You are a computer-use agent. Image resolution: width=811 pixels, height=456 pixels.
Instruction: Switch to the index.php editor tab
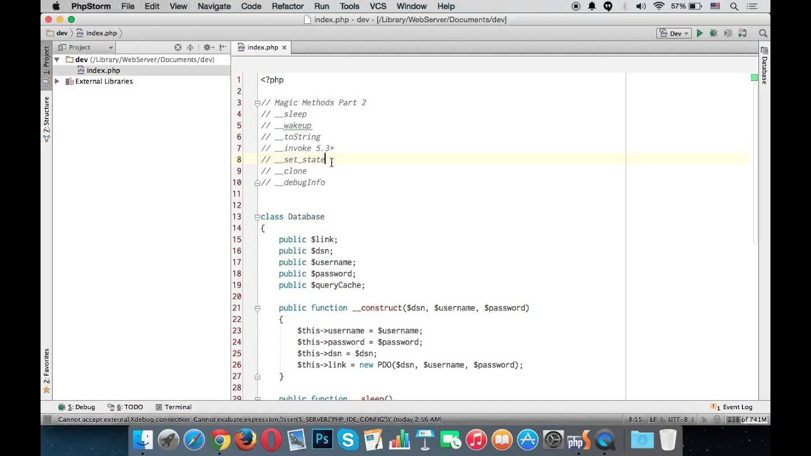262,47
